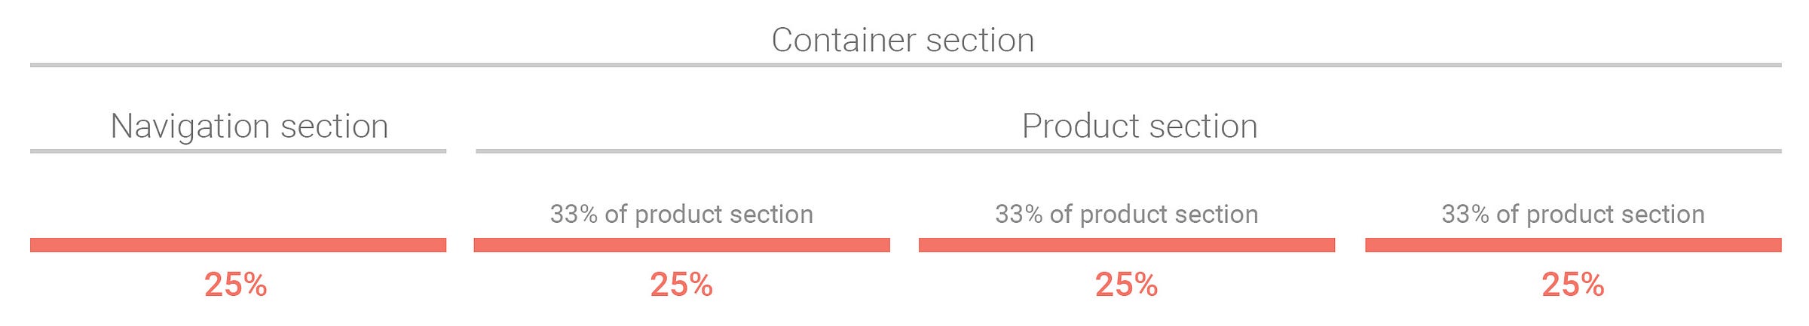Click the word "Container" in the top heading

(x=843, y=40)
